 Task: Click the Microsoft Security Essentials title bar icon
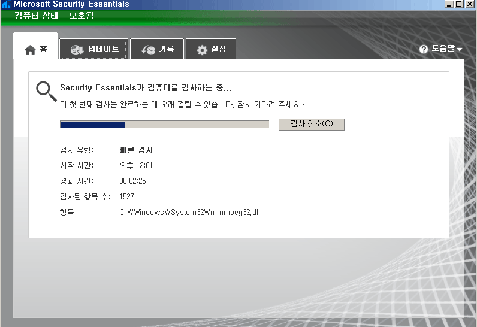point(5,4)
